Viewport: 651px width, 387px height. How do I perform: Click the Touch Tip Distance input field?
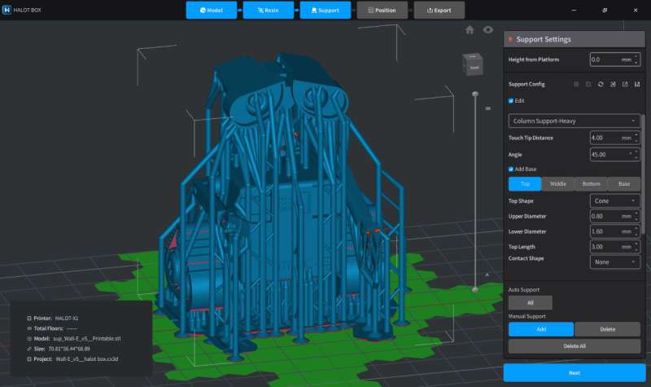[x=615, y=138]
